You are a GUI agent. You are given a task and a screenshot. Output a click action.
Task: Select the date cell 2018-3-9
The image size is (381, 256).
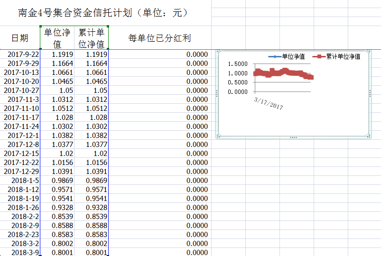(x=25, y=253)
